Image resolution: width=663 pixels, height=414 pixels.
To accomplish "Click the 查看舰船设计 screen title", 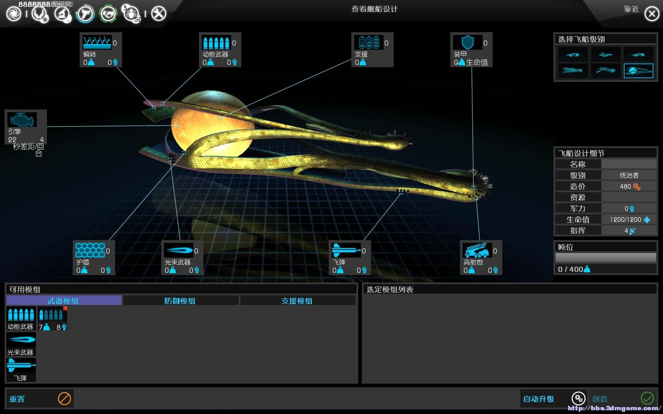I will tap(374, 9).
